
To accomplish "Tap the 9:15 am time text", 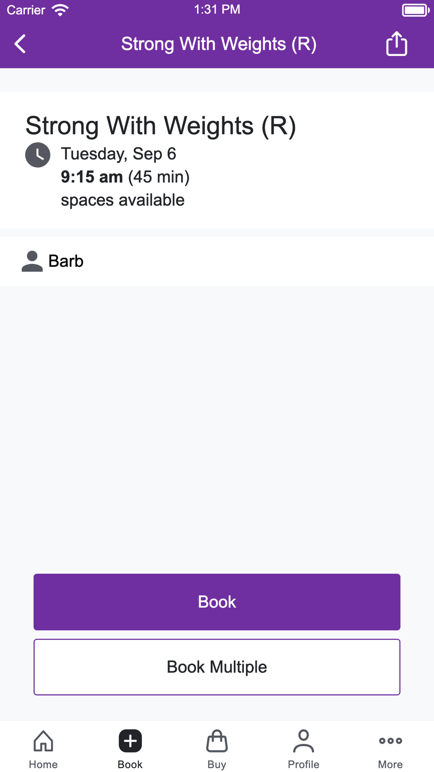I will (x=92, y=177).
